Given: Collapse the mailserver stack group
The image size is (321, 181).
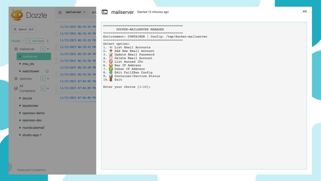Looking at the screenshot, I should [48, 49].
